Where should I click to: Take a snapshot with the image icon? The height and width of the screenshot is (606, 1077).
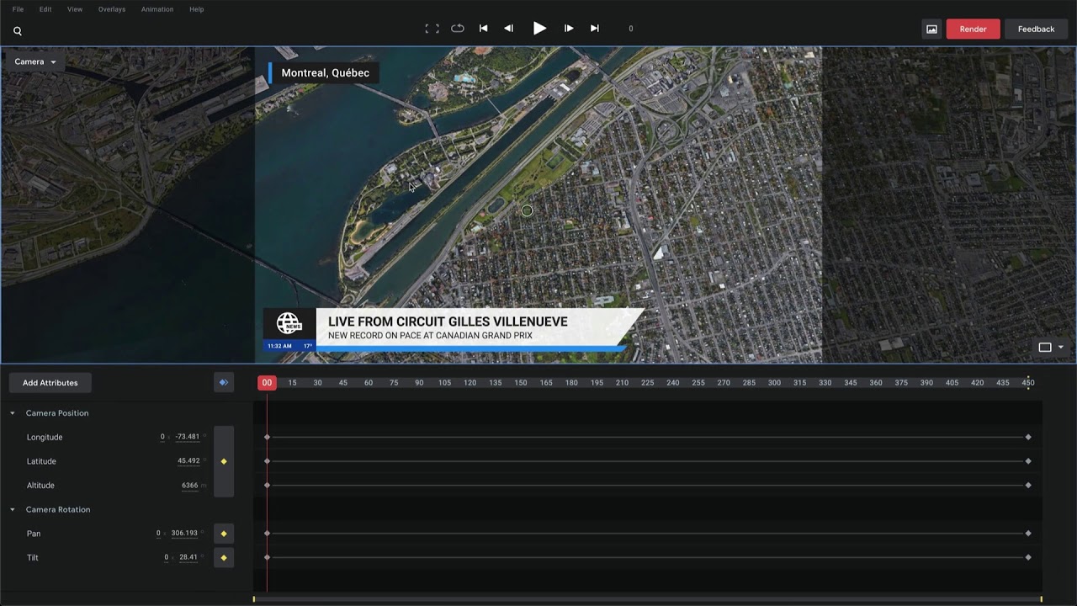pos(931,29)
